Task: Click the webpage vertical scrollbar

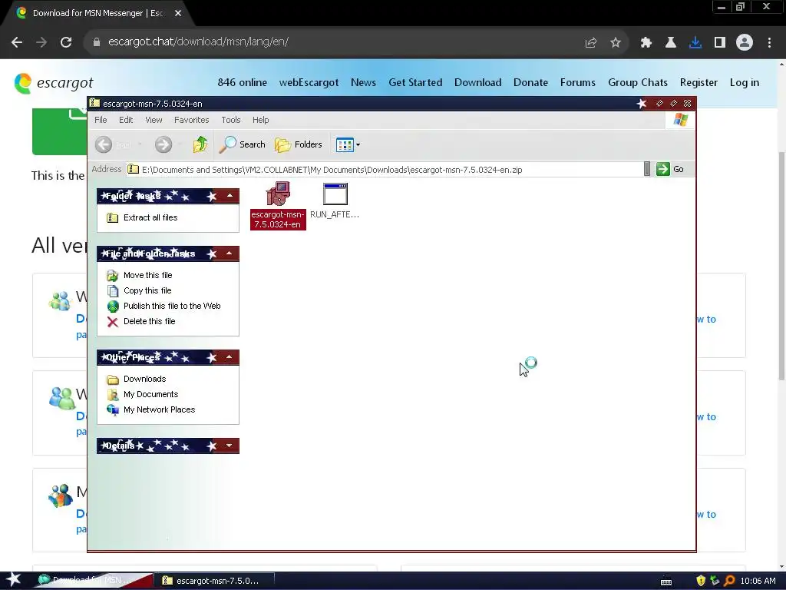Action: pos(781,265)
